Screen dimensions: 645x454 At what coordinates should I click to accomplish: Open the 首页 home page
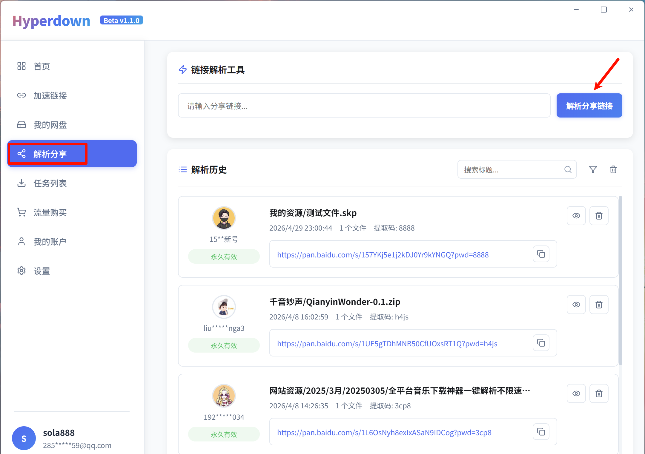72,66
